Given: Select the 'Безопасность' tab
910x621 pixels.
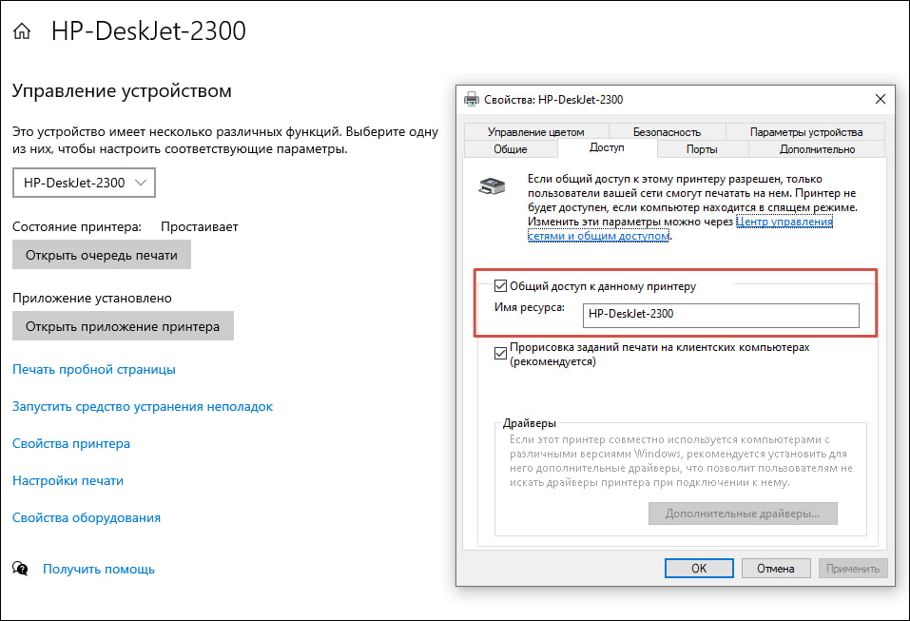Looking at the screenshot, I should click(x=667, y=132).
